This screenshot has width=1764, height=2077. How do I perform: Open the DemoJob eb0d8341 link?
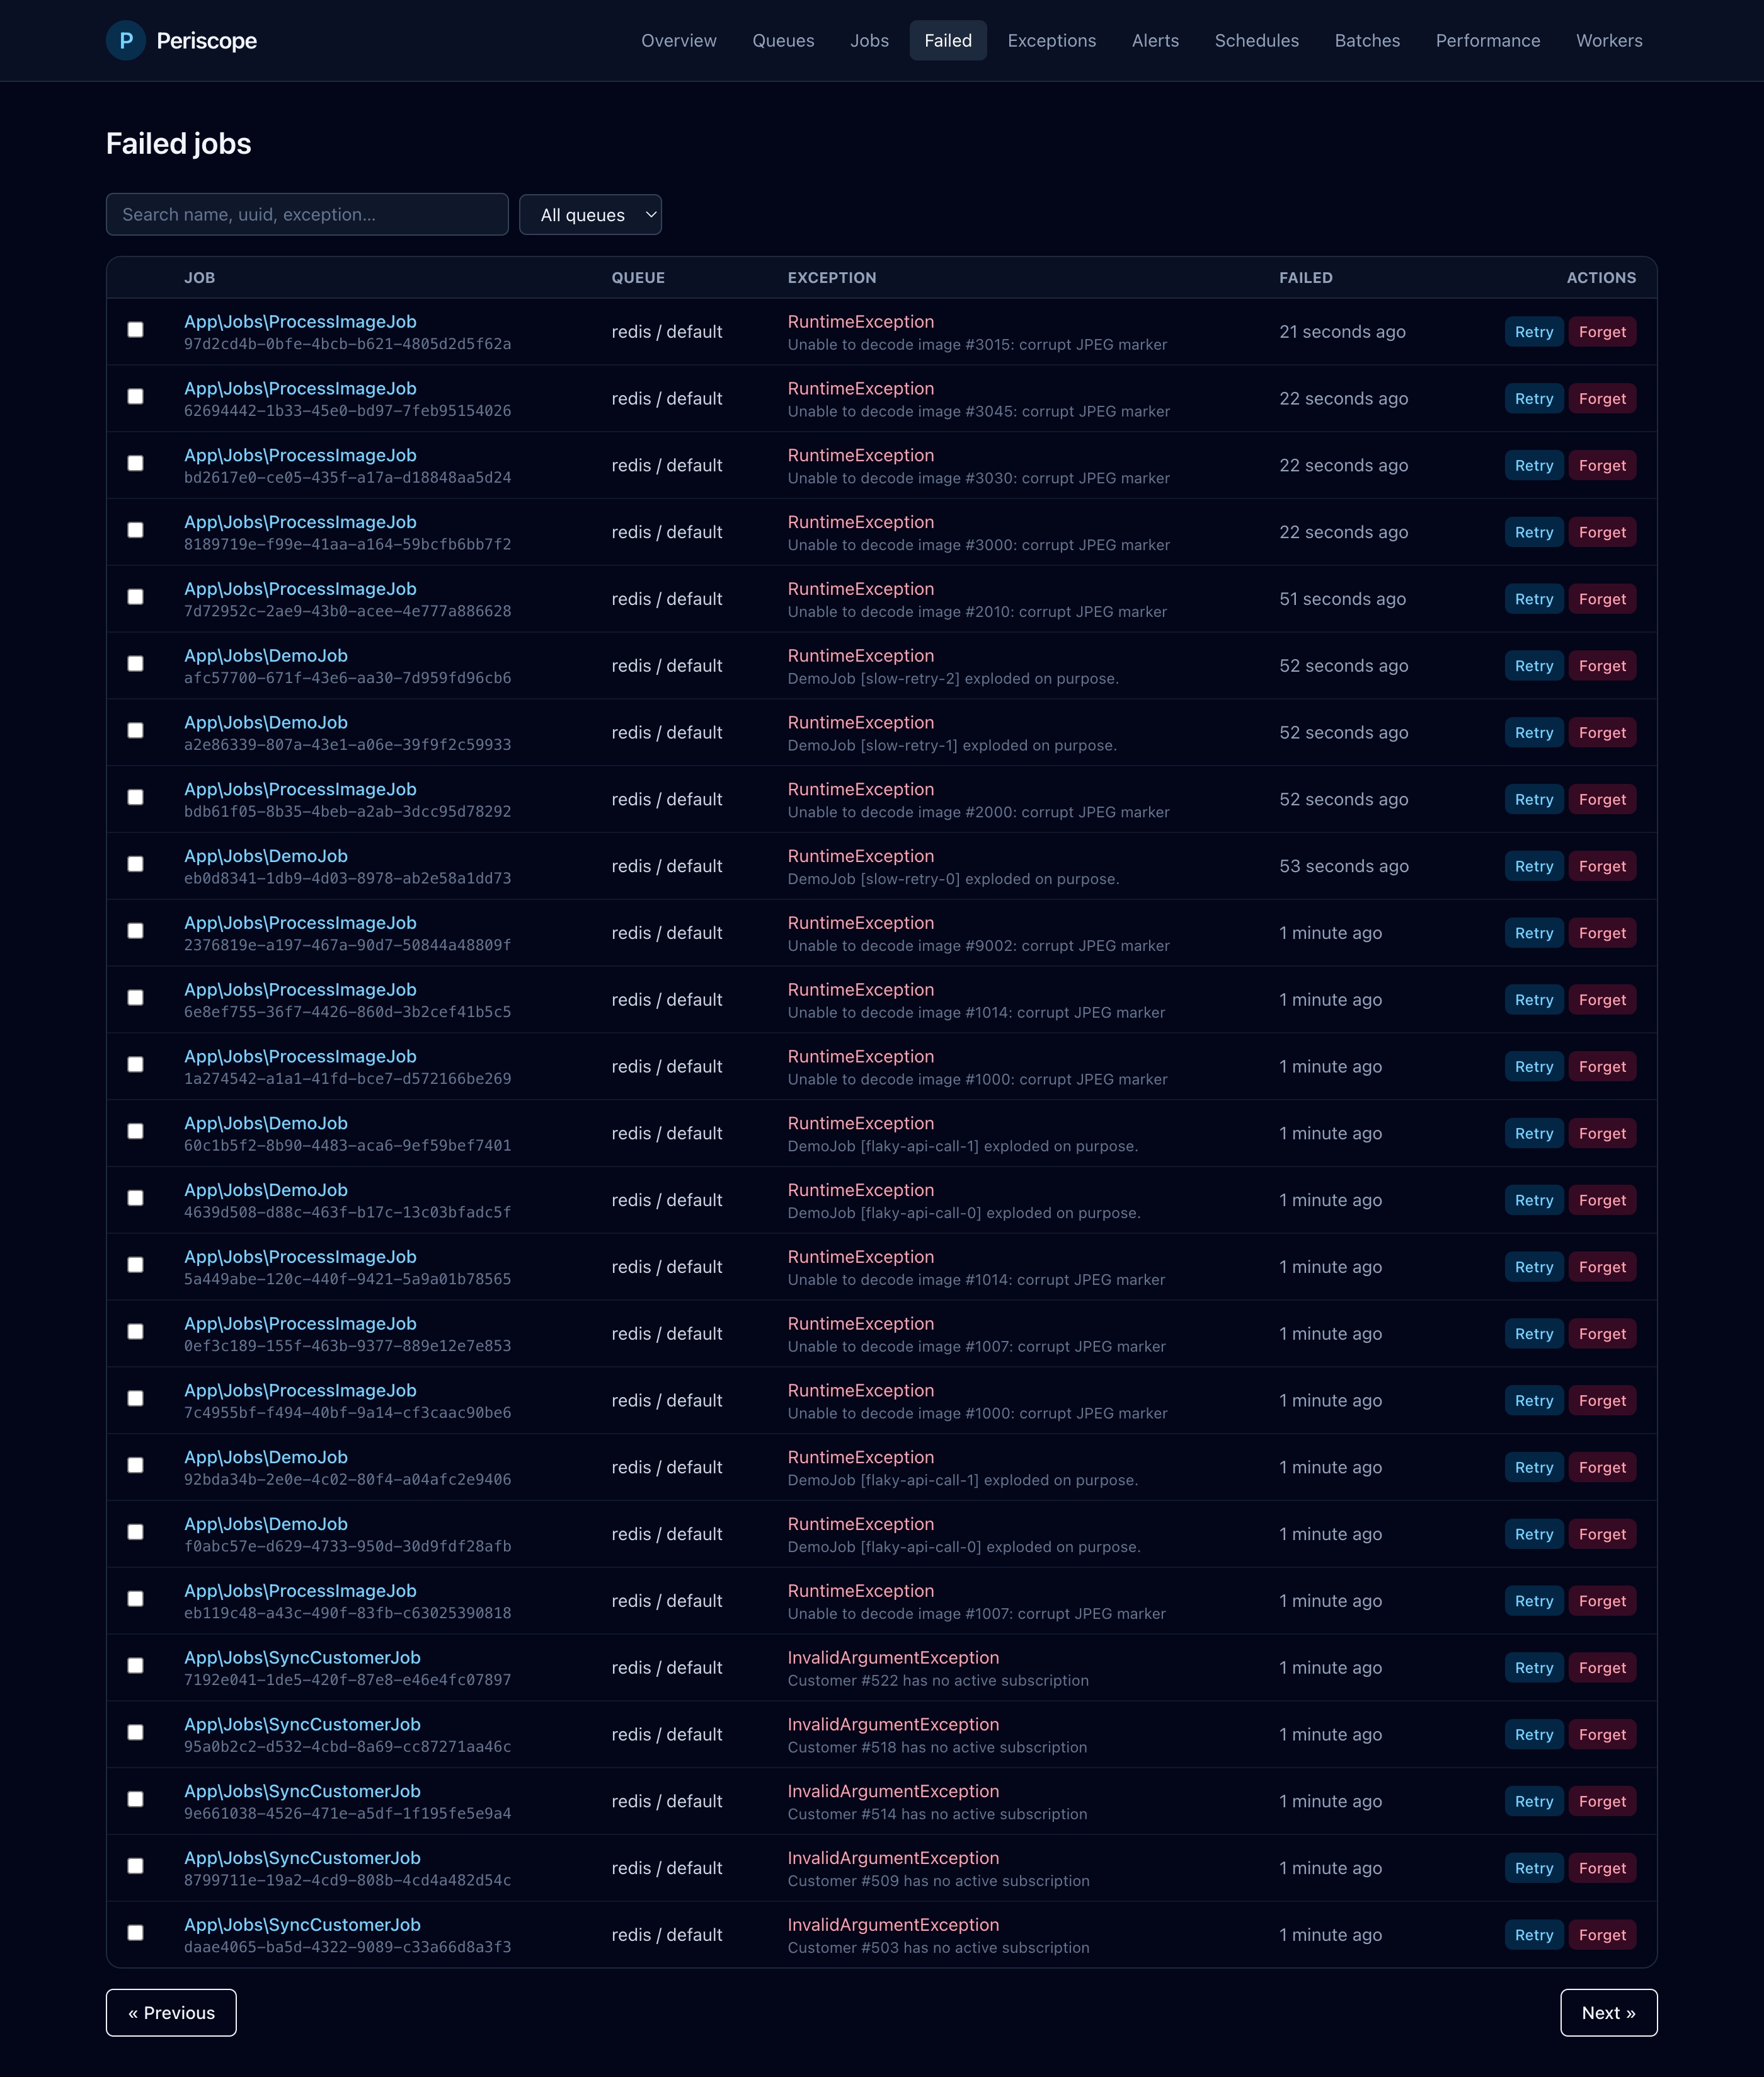pos(266,856)
